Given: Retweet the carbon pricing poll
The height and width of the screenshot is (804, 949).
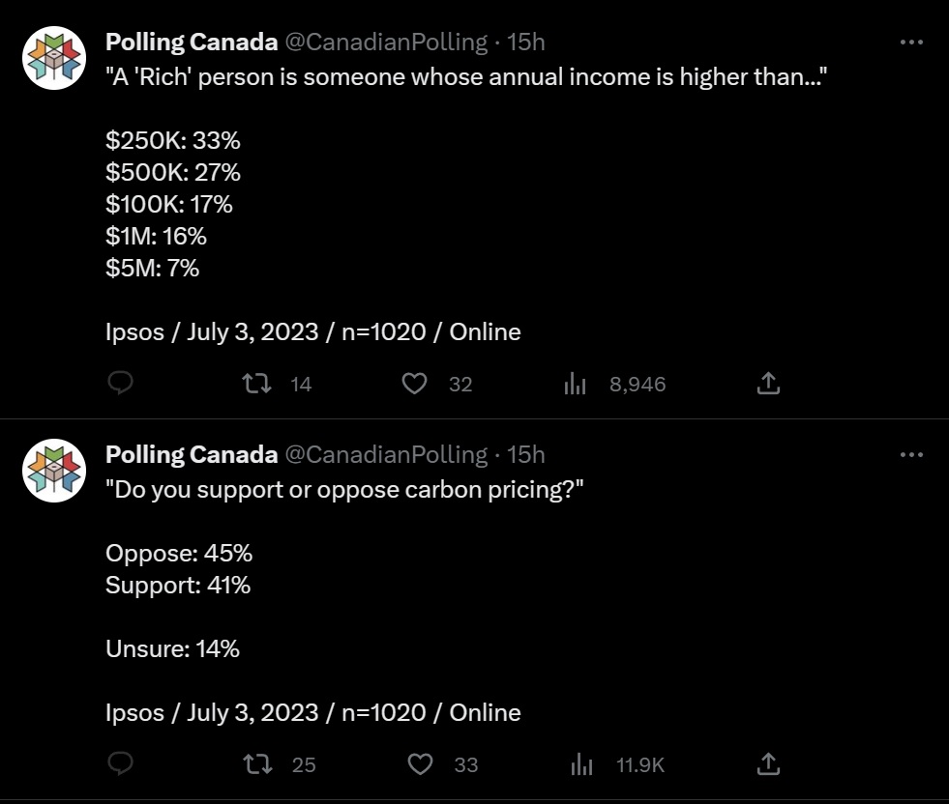Looking at the screenshot, I should coord(256,764).
